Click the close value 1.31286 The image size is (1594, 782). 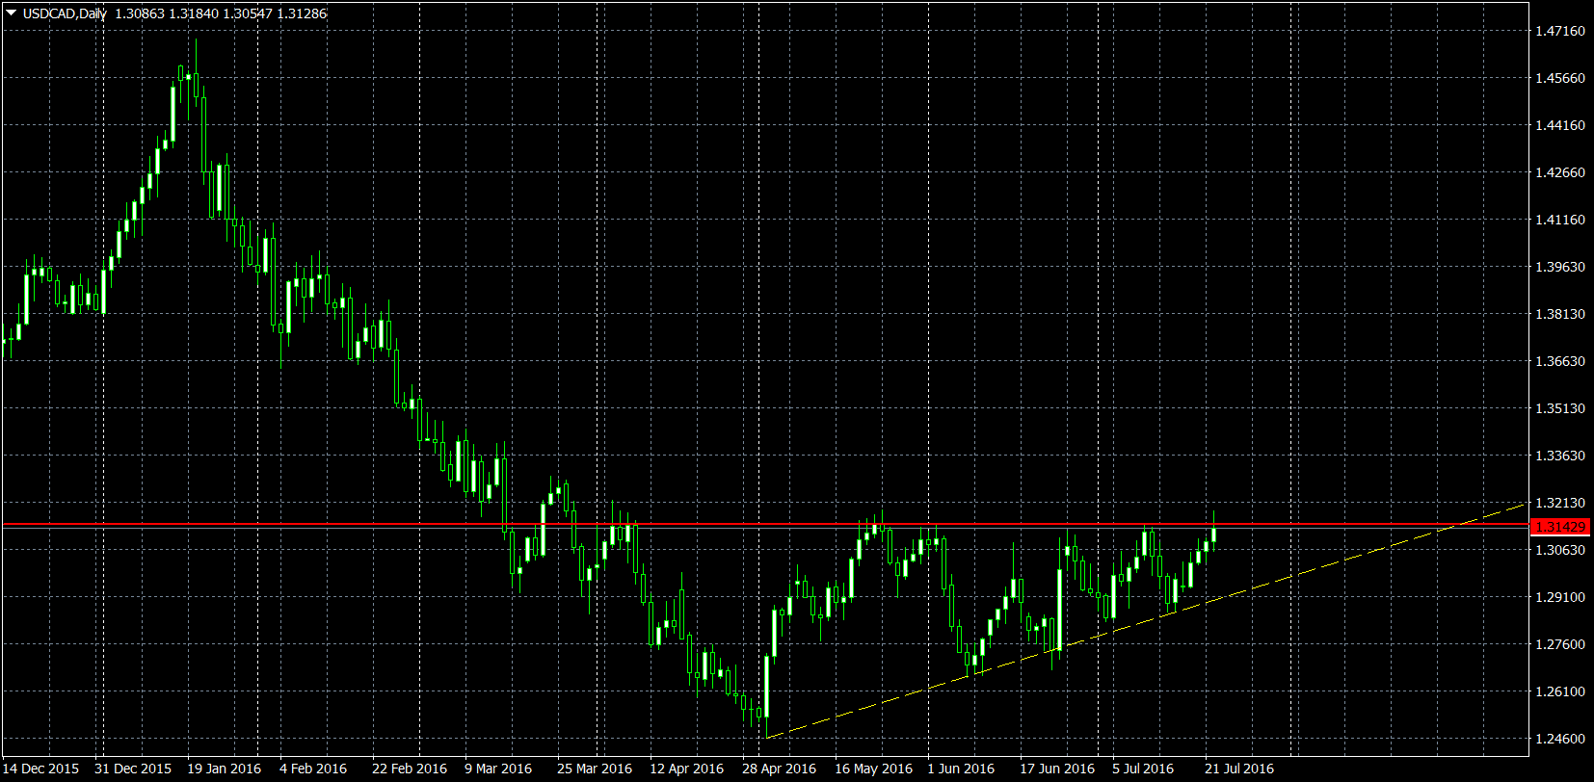coord(302,13)
